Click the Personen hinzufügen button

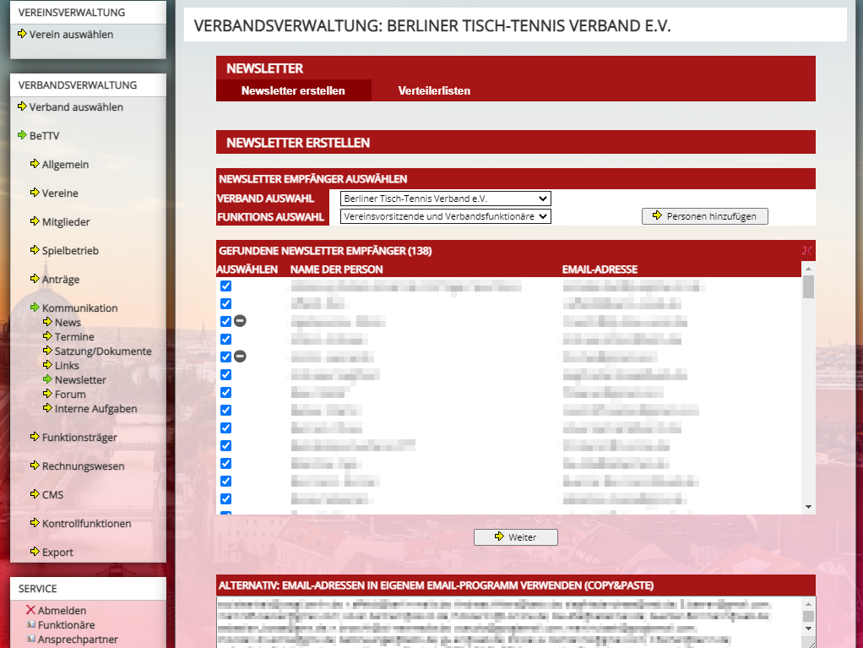pyautogui.click(x=704, y=216)
